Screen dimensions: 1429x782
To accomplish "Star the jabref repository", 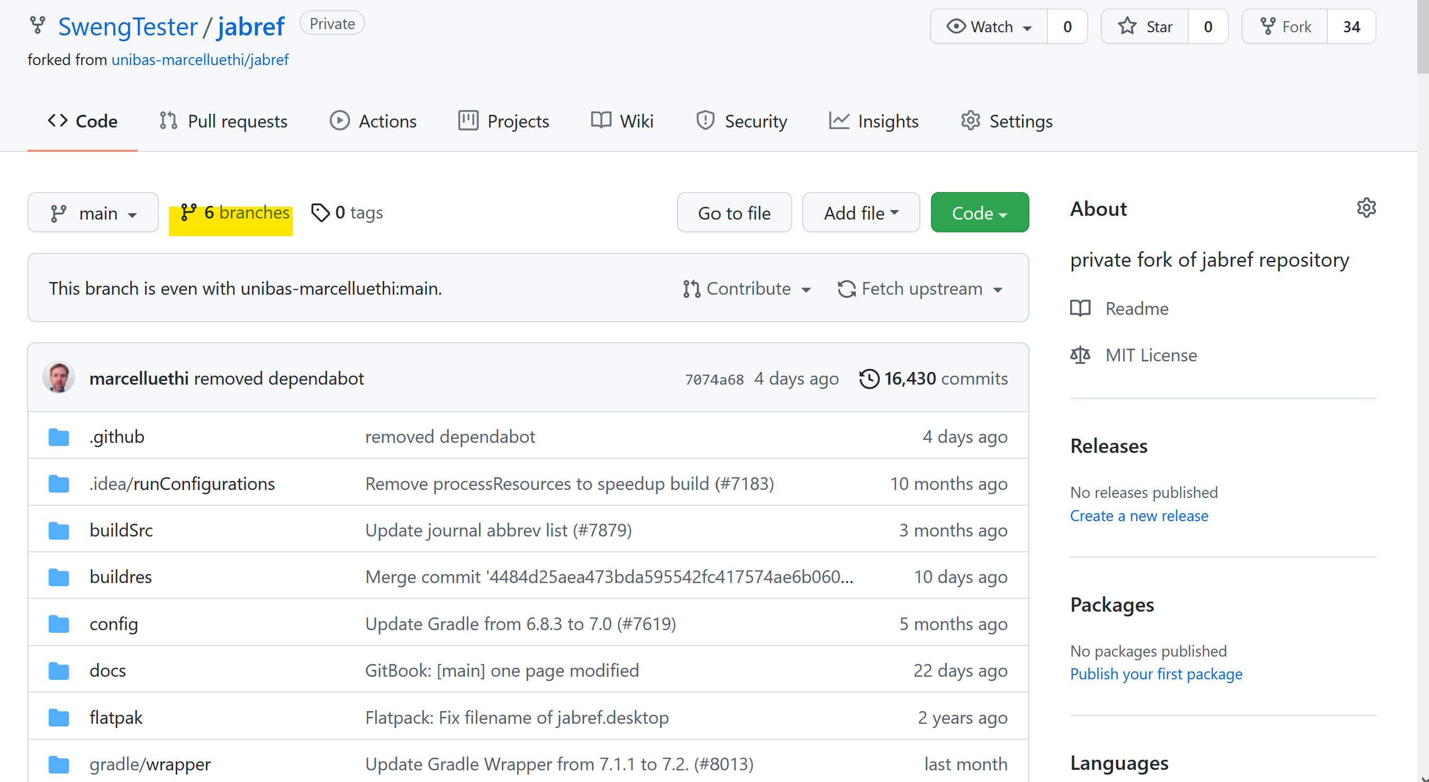I will 1145,26.
